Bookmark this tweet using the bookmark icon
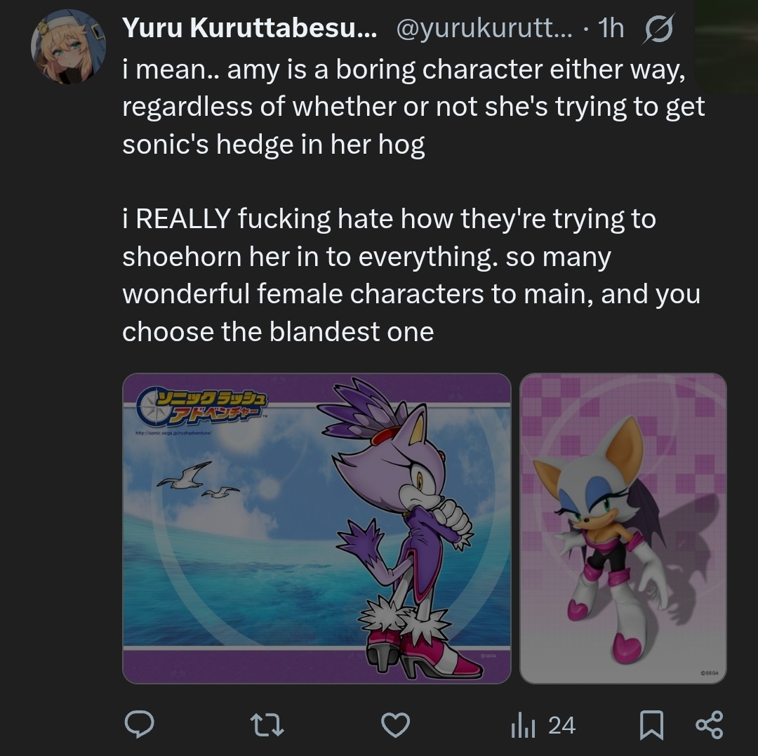The image size is (758, 756). [x=651, y=725]
